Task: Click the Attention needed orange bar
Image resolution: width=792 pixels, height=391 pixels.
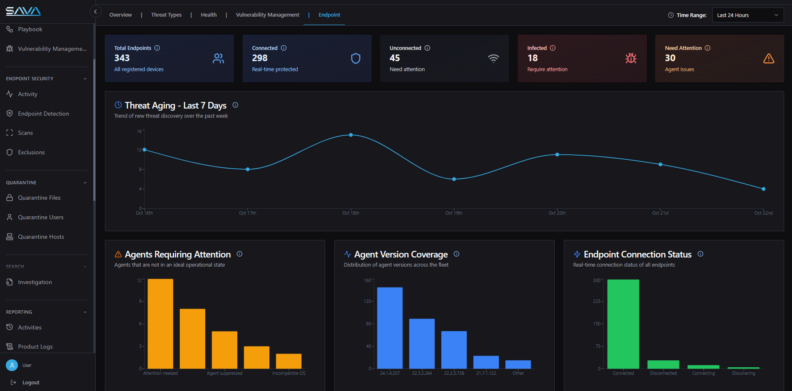Action: pos(160,324)
